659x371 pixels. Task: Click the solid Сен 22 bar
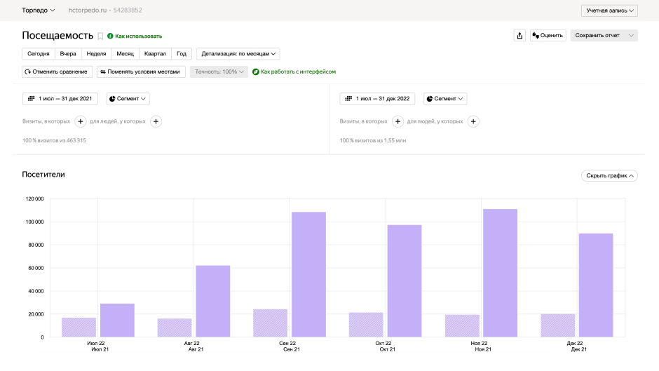308,274
